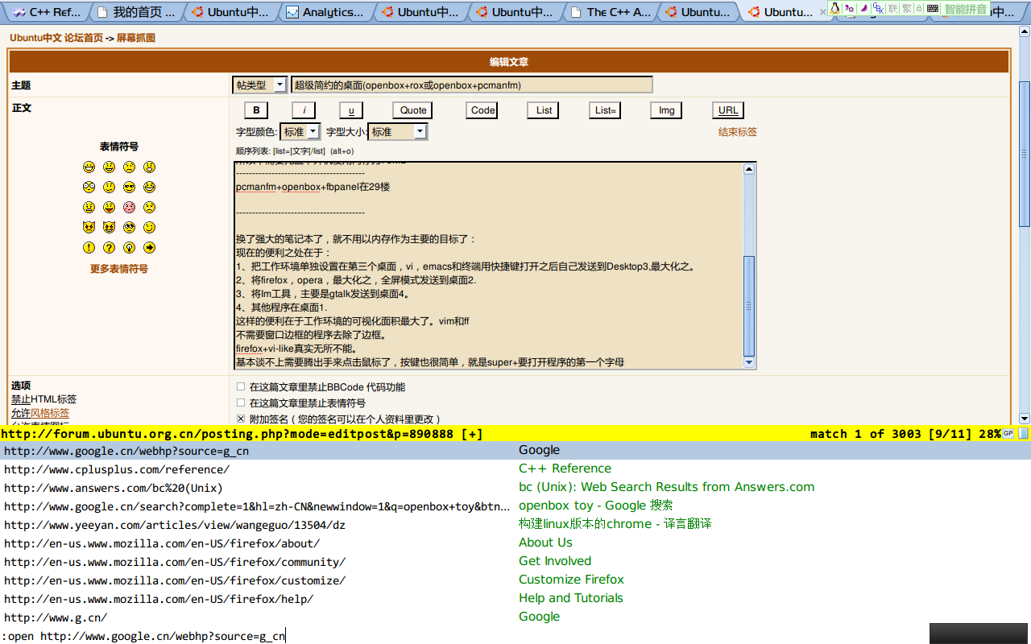Select the About Us completion entry
1031x644 pixels.
[545, 543]
